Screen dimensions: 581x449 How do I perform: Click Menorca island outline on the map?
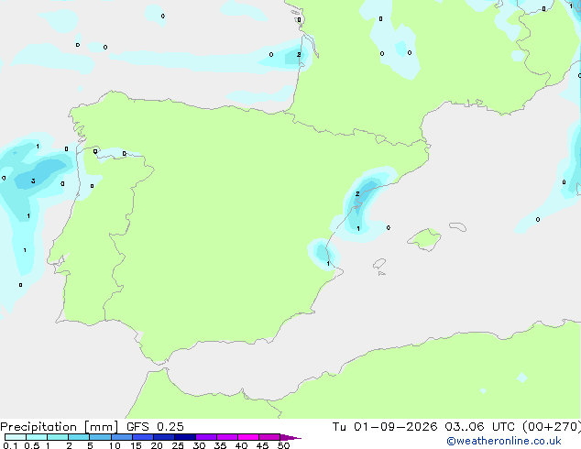click(457, 226)
